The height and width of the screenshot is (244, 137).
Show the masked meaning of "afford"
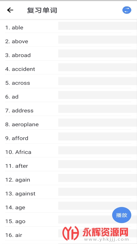[x=97, y=136]
